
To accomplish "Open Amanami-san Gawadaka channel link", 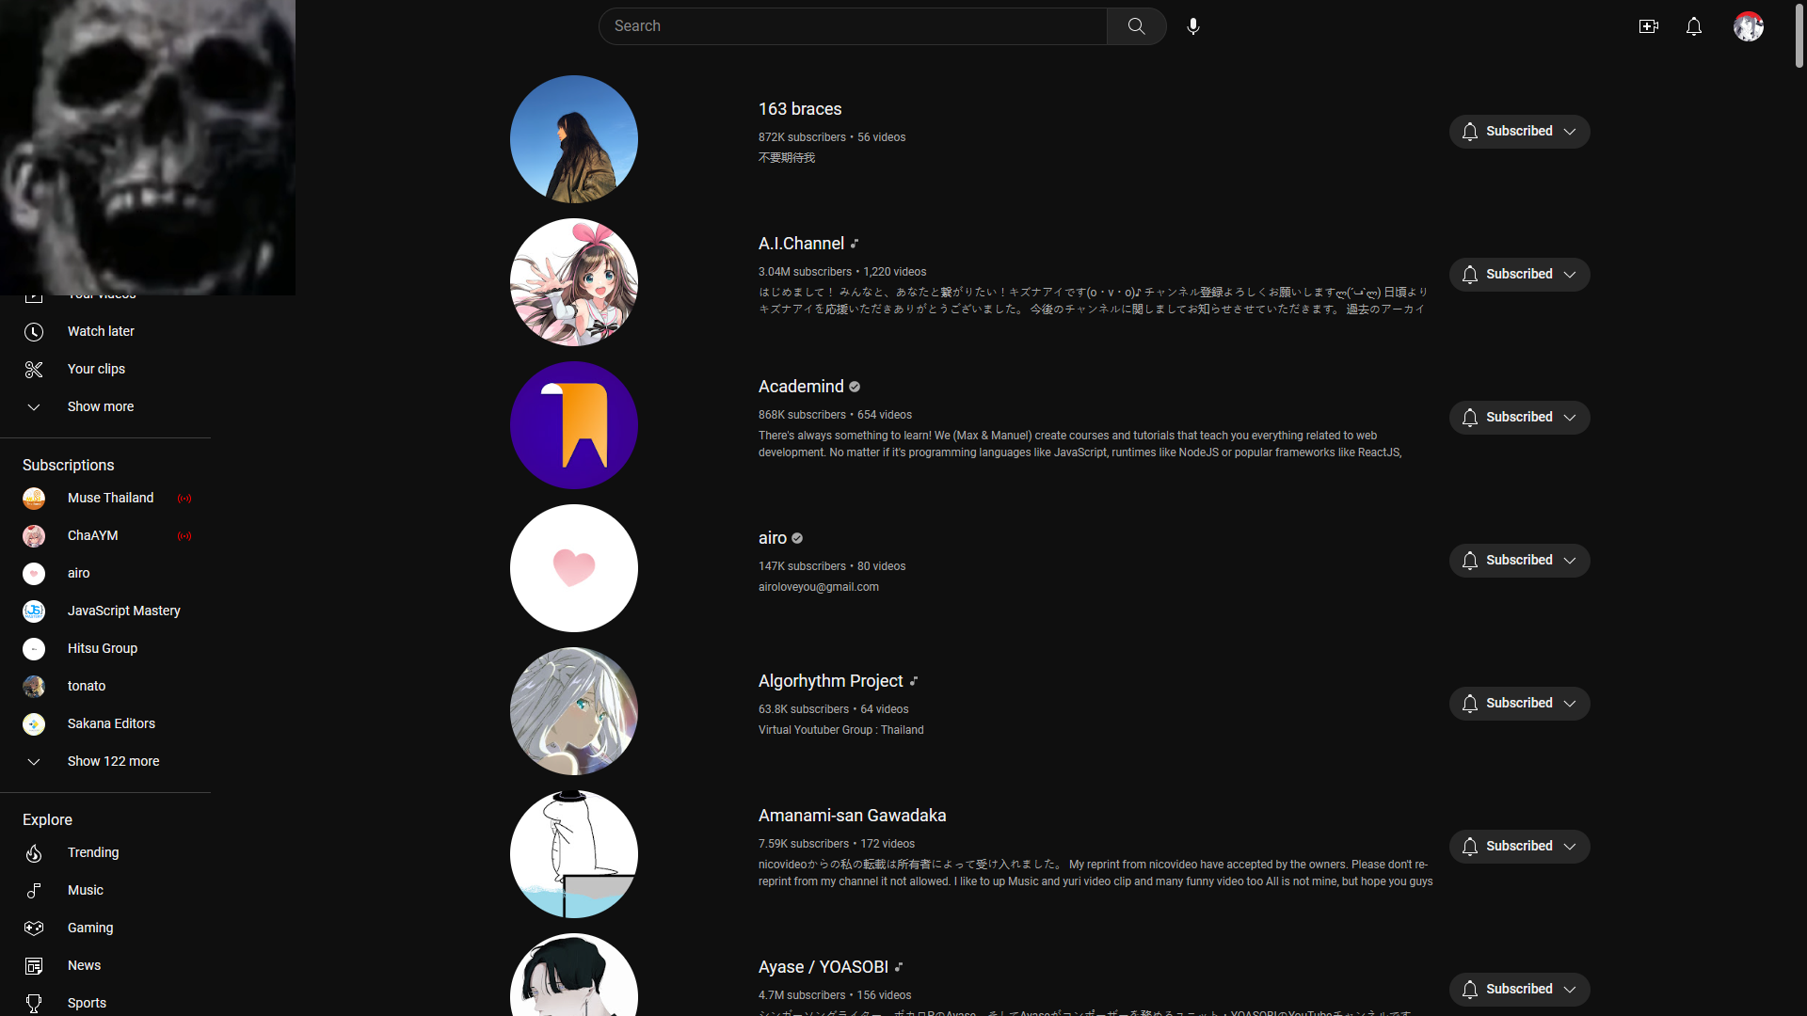I will point(852,816).
